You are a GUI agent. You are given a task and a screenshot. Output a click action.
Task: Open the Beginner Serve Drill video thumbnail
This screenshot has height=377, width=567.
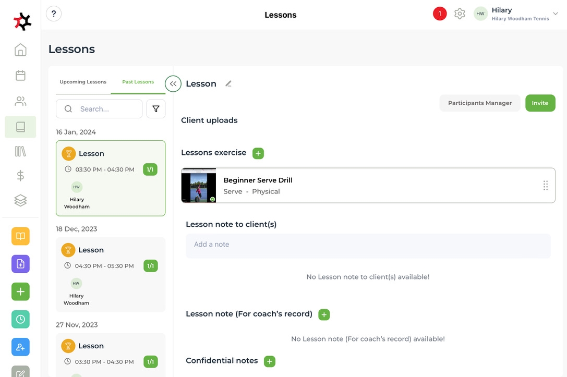point(199,185)
